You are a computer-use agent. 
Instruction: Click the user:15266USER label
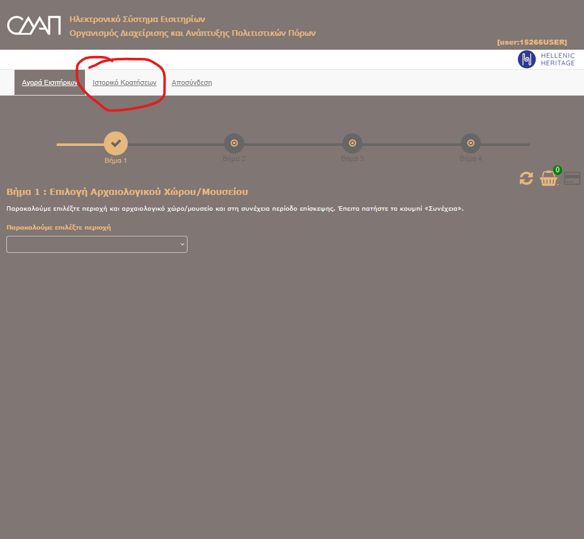pos(532,42)
